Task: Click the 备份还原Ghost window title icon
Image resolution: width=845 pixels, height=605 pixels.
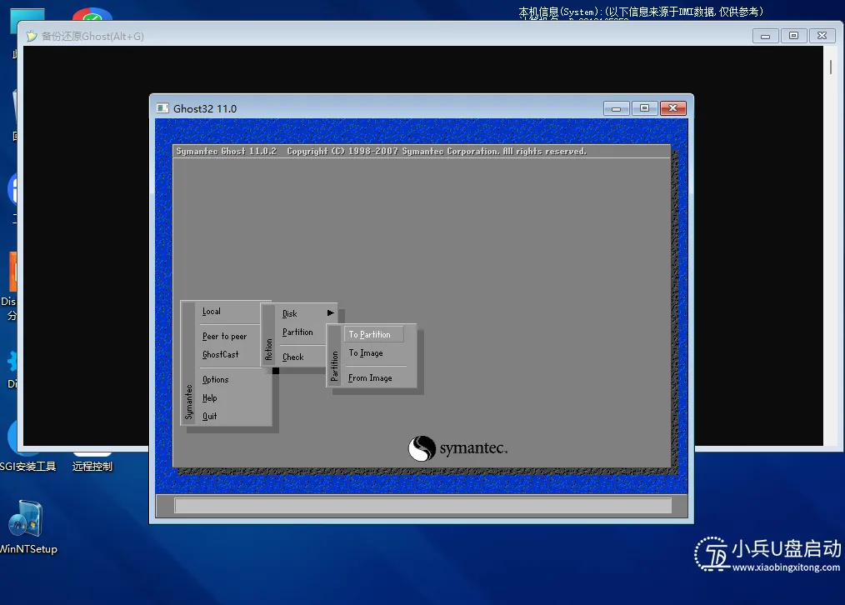Action: [32, 36]
